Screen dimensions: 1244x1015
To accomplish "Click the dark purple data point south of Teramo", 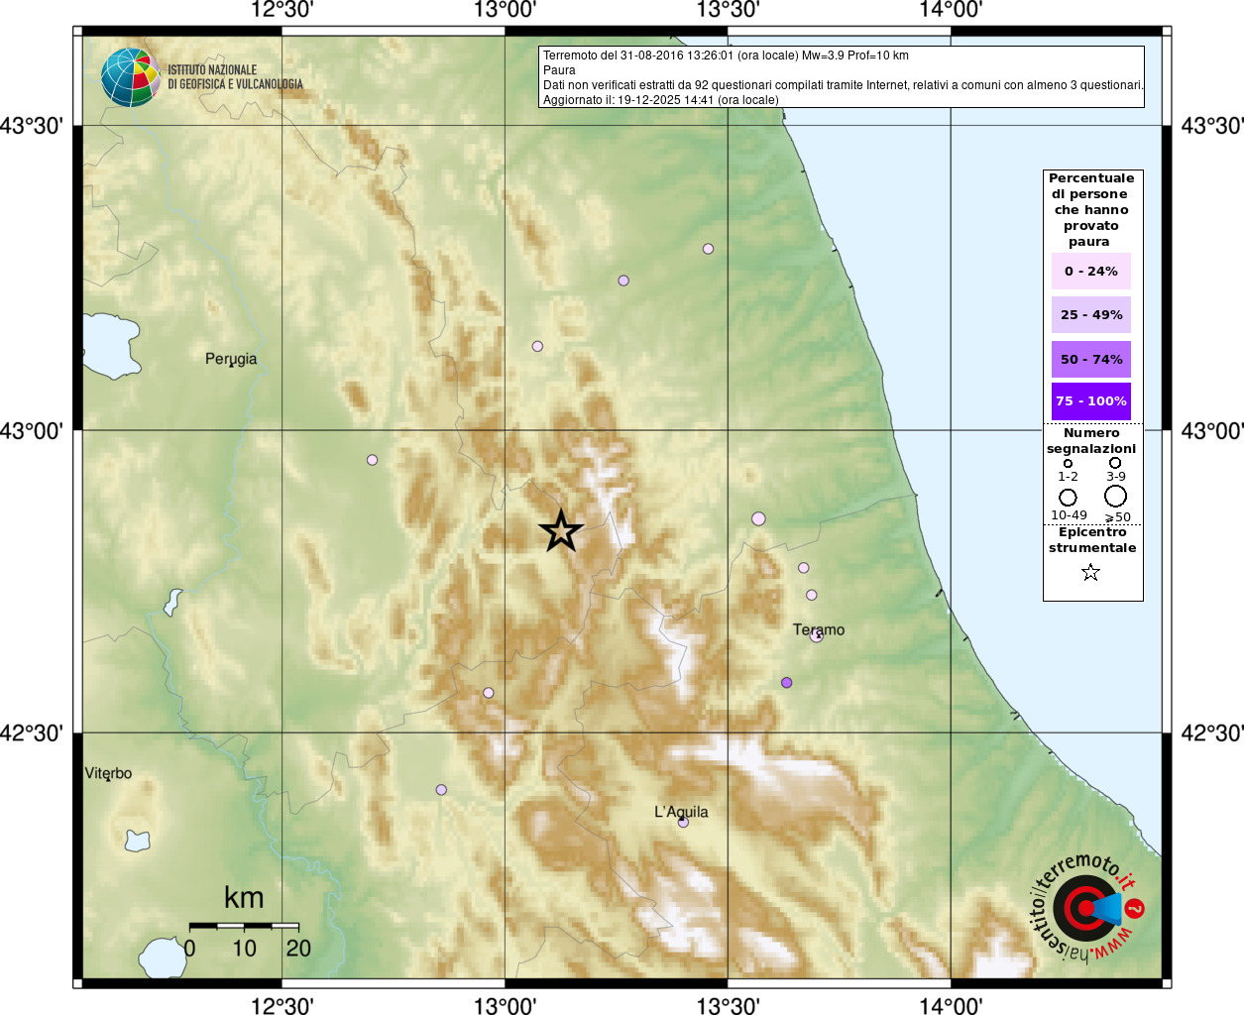I will click(x=787, y=683).
